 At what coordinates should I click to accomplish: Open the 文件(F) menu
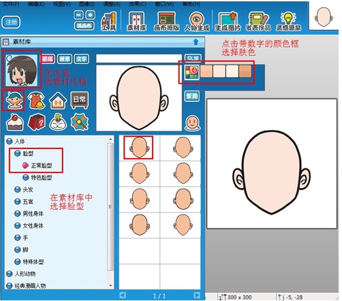click(11, 4)
